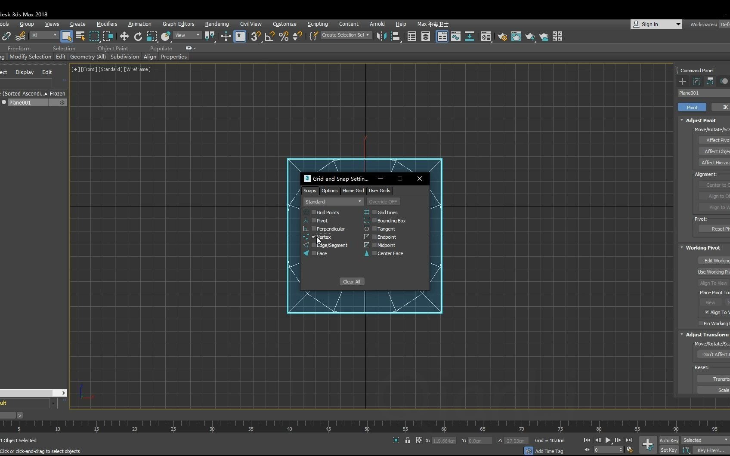Click the Pivot button in Command Panel

tap(692, 107)
